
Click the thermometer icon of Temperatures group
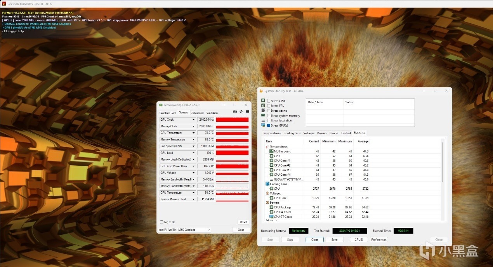tap(267, 147)
